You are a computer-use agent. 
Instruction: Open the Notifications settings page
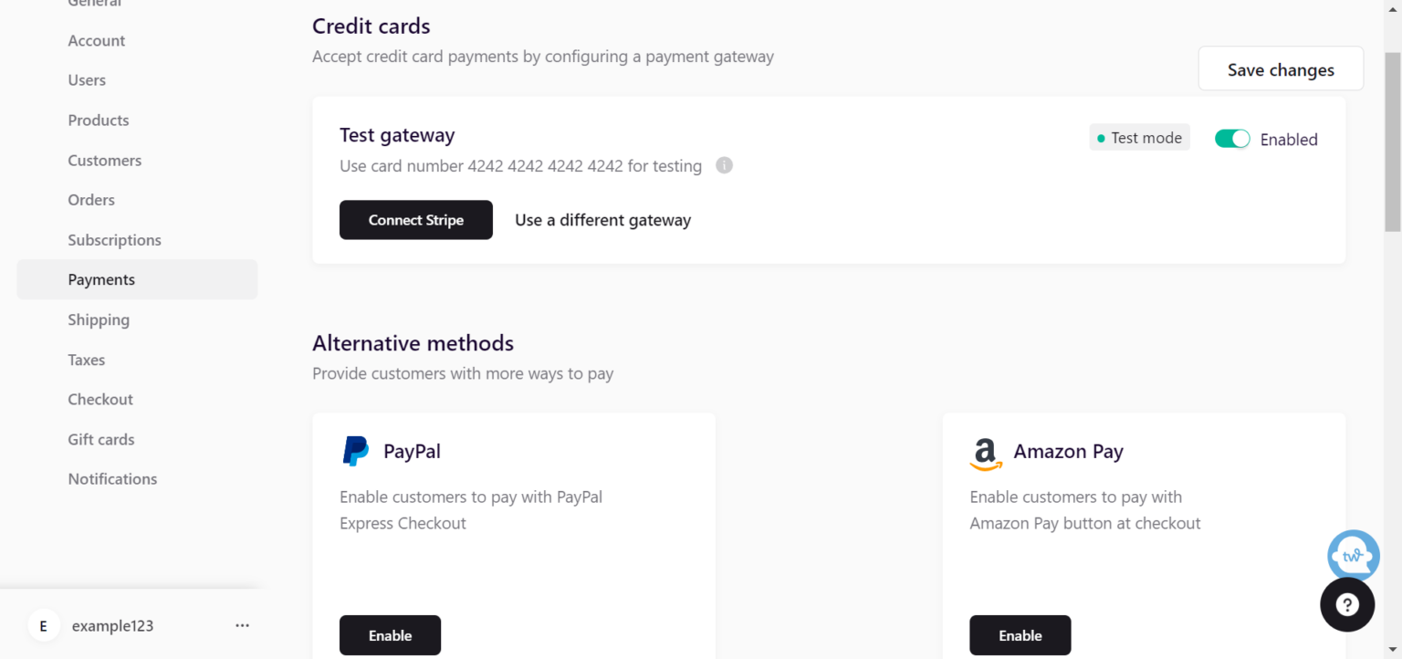pos(112,479)
